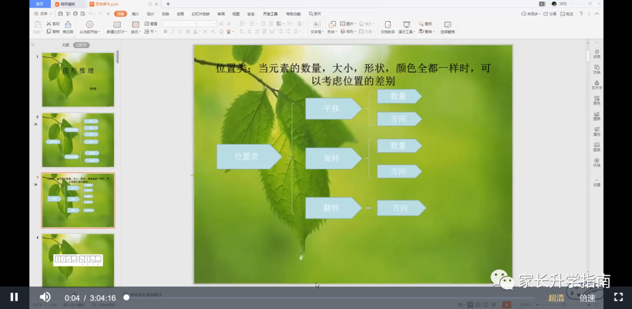The height and width of the screenshot is (309, 632).
Task: Open the Layout (版式) dropdown
Action: [x=135, y=27]
